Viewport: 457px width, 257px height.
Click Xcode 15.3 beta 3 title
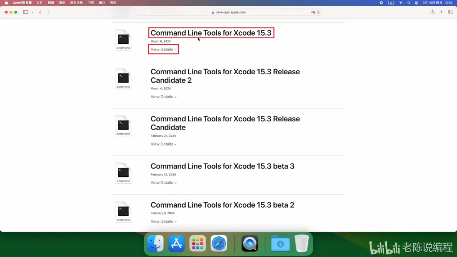(x=222, y=166)
